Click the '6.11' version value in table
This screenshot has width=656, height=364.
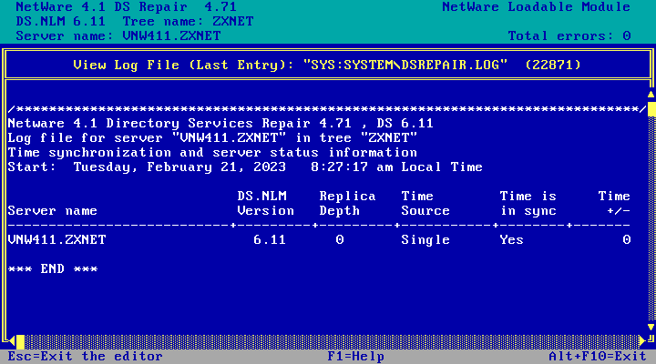pos(270,240)
